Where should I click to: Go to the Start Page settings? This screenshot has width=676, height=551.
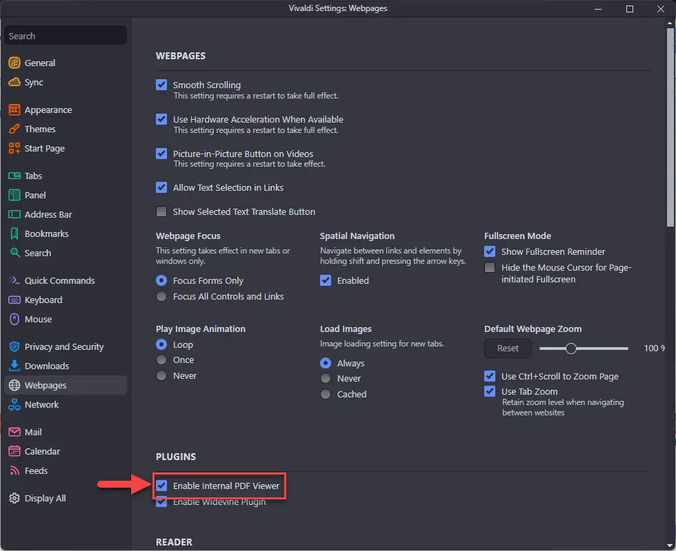coord(66,149)
